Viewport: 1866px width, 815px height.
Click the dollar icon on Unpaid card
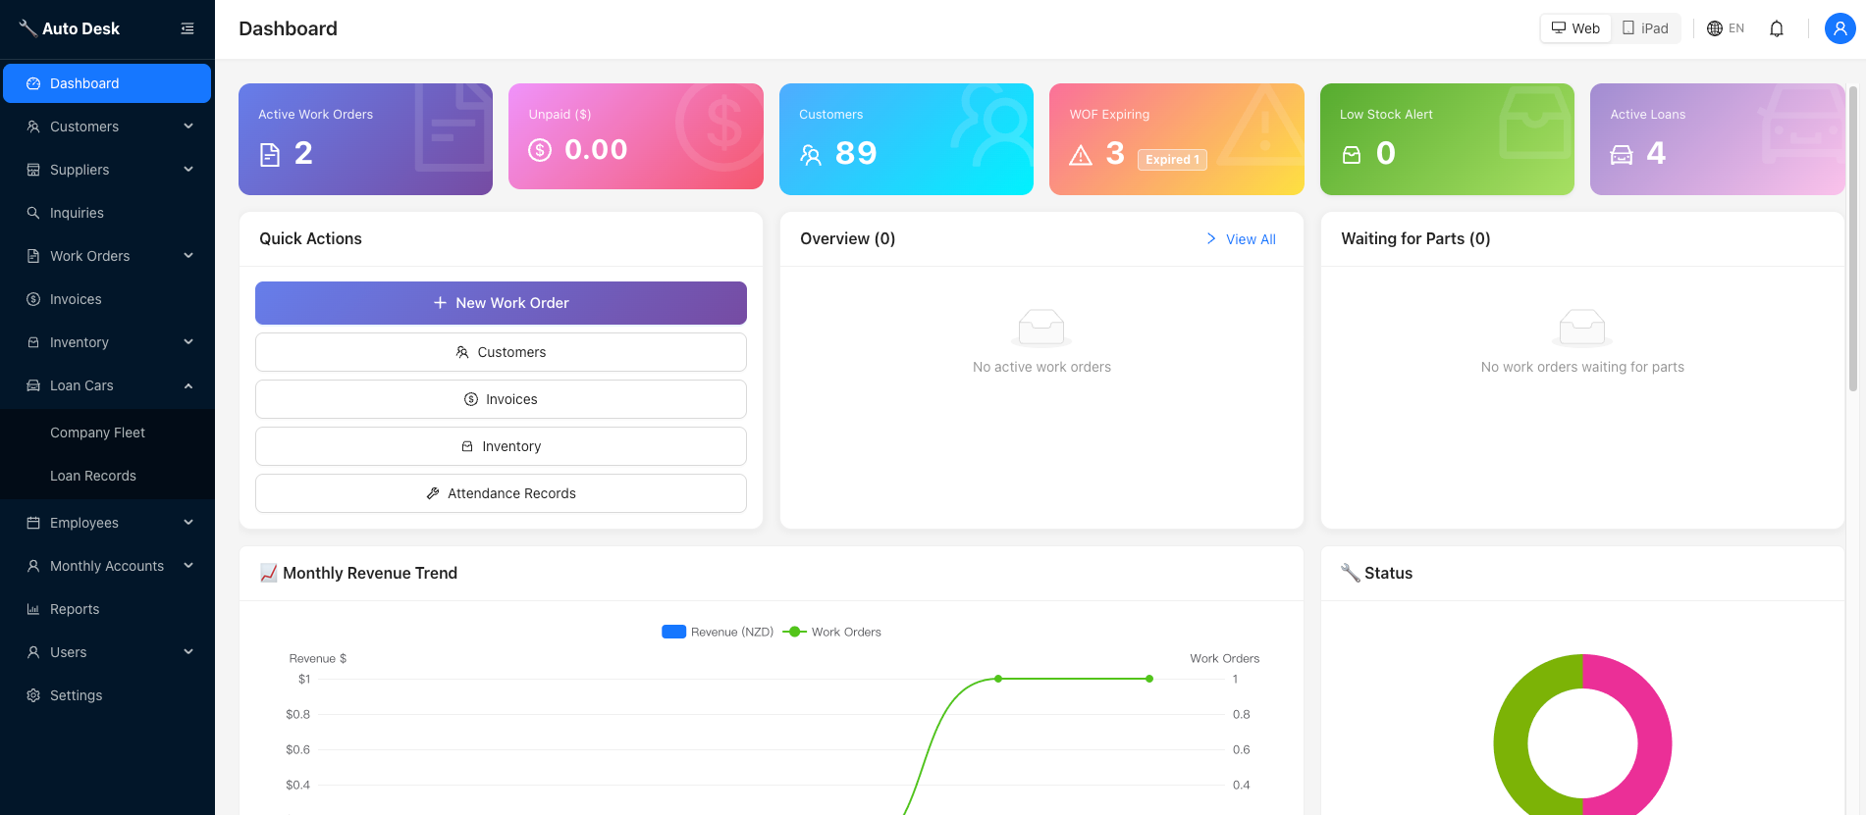(540, 150)
